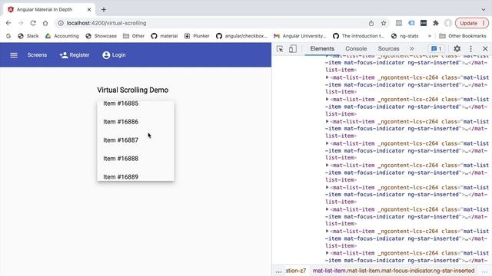The height and width of the screenshot is (276, 492).
Task: Select list row Item #16886
Action: click(x=135, y=122)
